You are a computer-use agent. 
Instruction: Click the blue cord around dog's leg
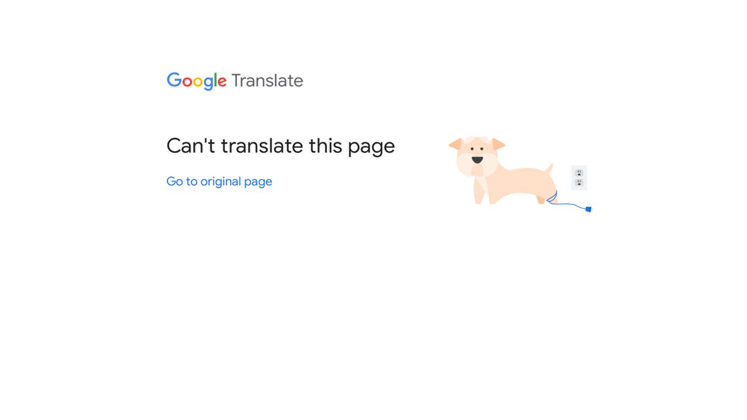click(551, 197)
